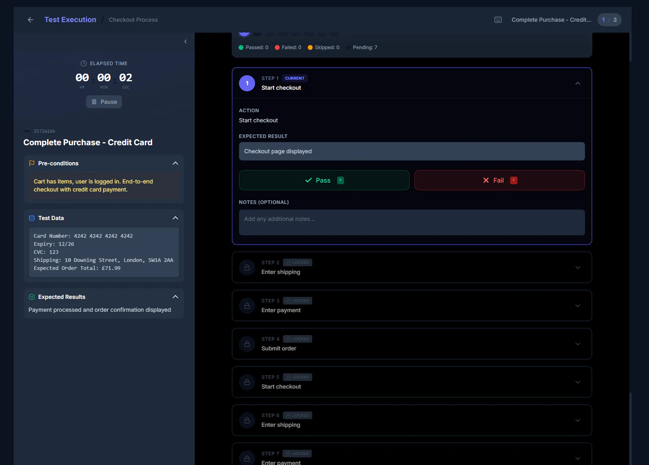
Task: Mark step as Fail
Action: point(500,180)
